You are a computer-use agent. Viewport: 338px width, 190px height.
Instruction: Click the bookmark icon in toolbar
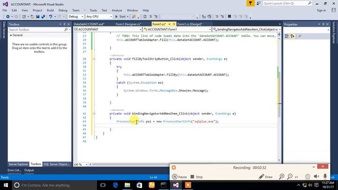tap(229, 16)
